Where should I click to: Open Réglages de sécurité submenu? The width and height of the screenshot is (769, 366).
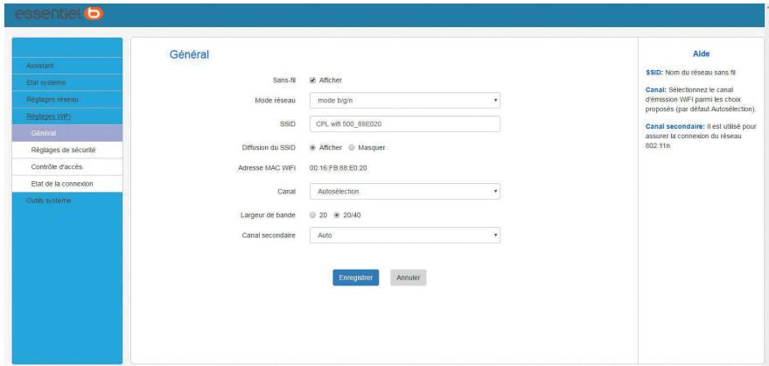point(63,150)
